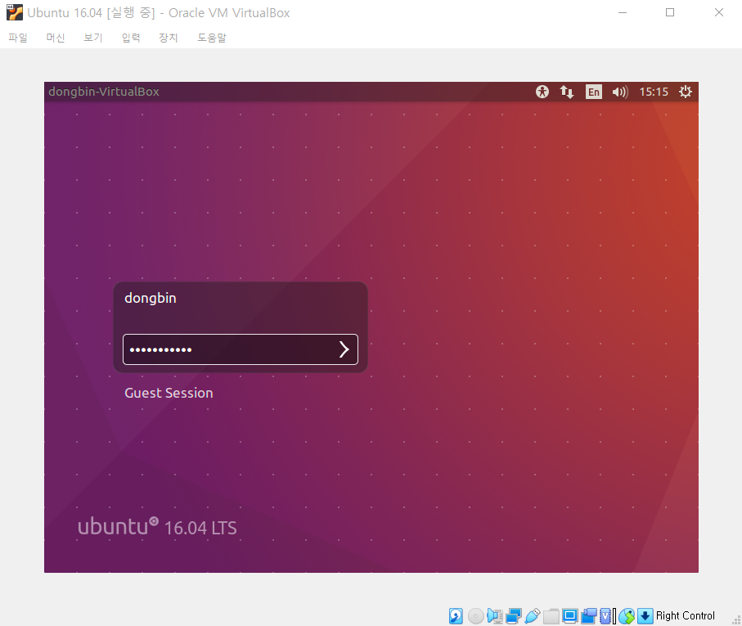Click the mouse integration indicator icon
The image size is (742, 626).
click(x=627, y=615)
